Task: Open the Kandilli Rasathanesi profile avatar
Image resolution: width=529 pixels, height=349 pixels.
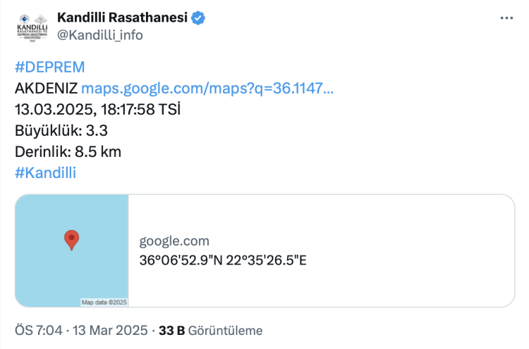Action: (30, 27)
